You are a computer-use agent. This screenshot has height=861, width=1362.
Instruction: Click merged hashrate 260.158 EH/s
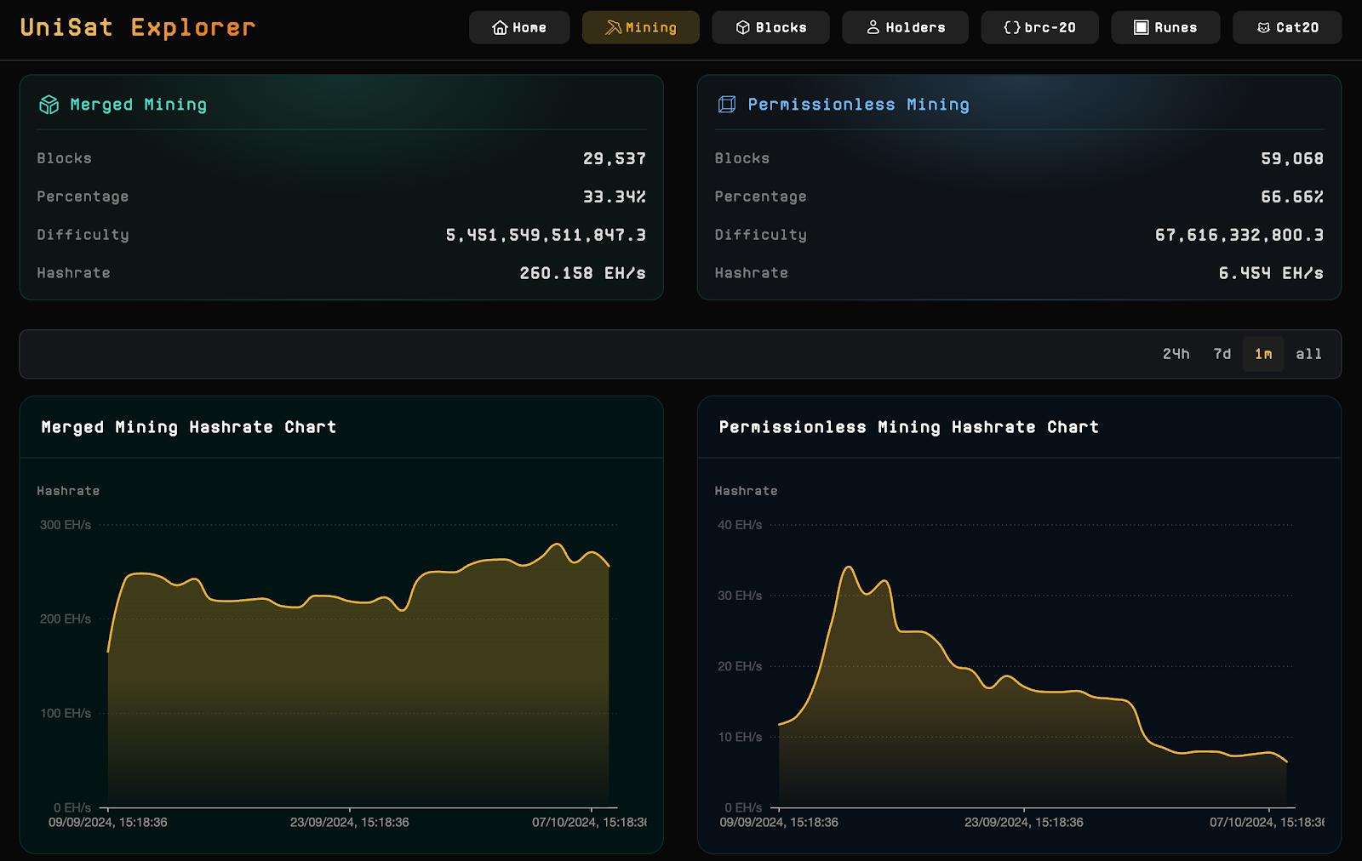583,273
